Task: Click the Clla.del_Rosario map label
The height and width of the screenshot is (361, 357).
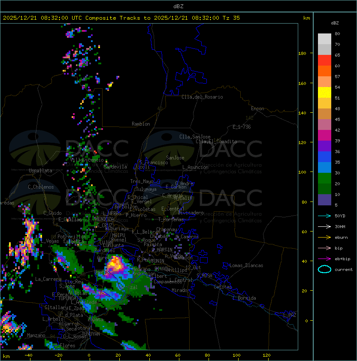Action: [202, 97]
